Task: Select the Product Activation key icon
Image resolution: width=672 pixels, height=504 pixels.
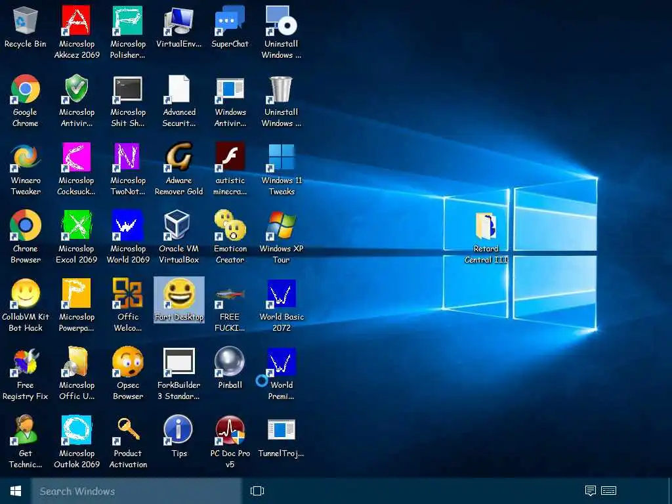Action: [128, 442]
